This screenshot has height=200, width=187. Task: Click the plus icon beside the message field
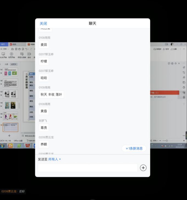(x=143, y=168)
